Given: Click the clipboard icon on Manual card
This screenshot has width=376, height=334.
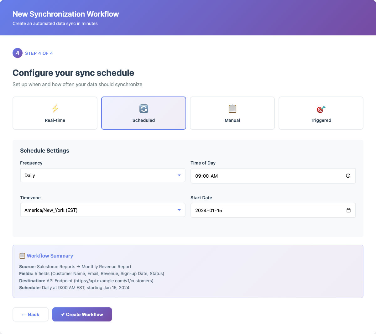Looking at the screenshot, I should pyautogui.click(x=232, y=109).
